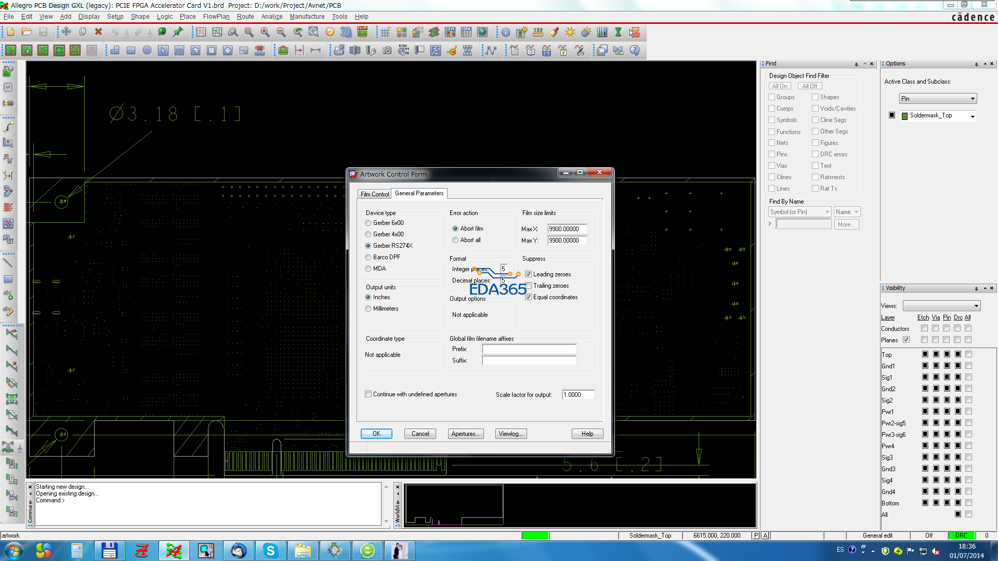Click the Viewlog... button
This screenshot has height=561, width=998.
(511, 434)
